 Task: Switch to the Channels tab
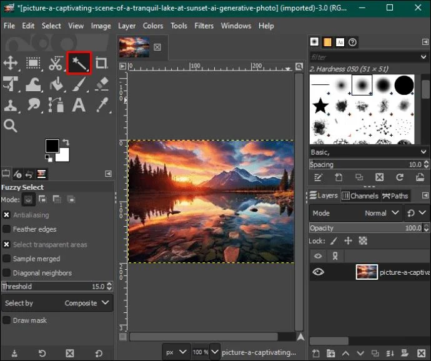[360, 195]
